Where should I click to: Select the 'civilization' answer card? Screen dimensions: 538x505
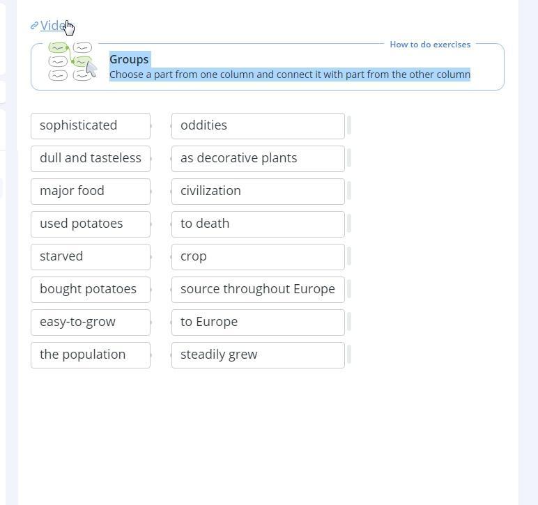pos(258,192)
